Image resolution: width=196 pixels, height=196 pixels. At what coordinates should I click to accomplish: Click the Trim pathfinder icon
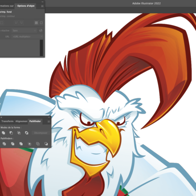13,144
